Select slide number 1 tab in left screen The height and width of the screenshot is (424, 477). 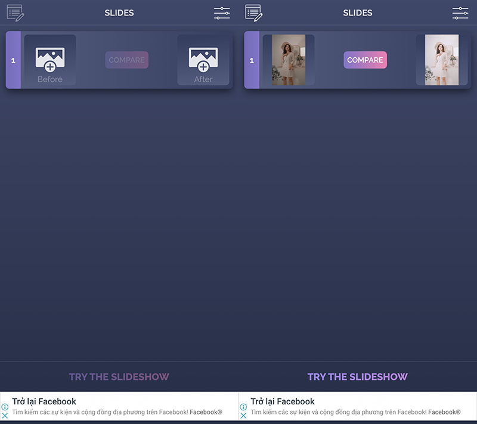click(13, 60)
